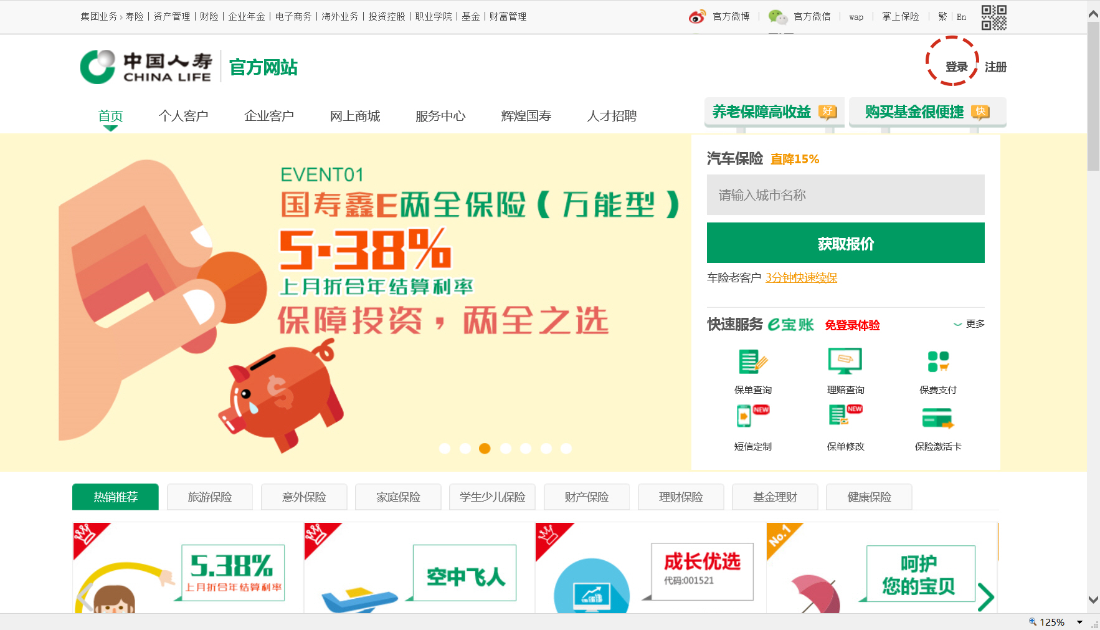Click the QR code icon in top bar

click(994, 17)
